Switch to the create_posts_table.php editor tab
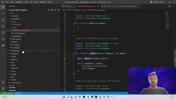Viewport: 176px width, 99px height. 120,6
